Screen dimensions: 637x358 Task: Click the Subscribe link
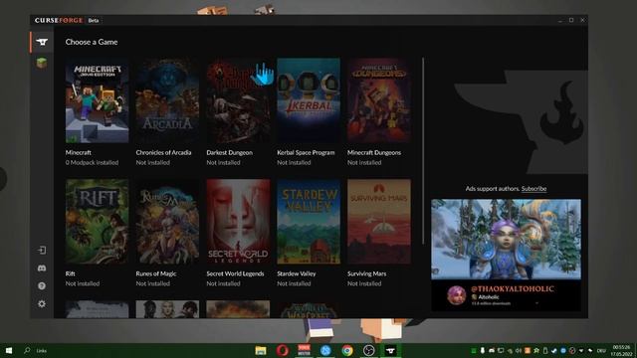(x=533, y=189)
